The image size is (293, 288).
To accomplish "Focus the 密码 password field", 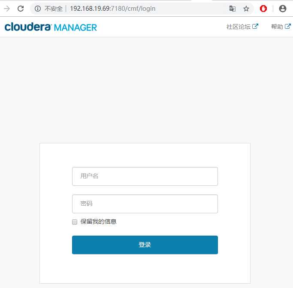I will pyautogui.click(x=145, y=203).
